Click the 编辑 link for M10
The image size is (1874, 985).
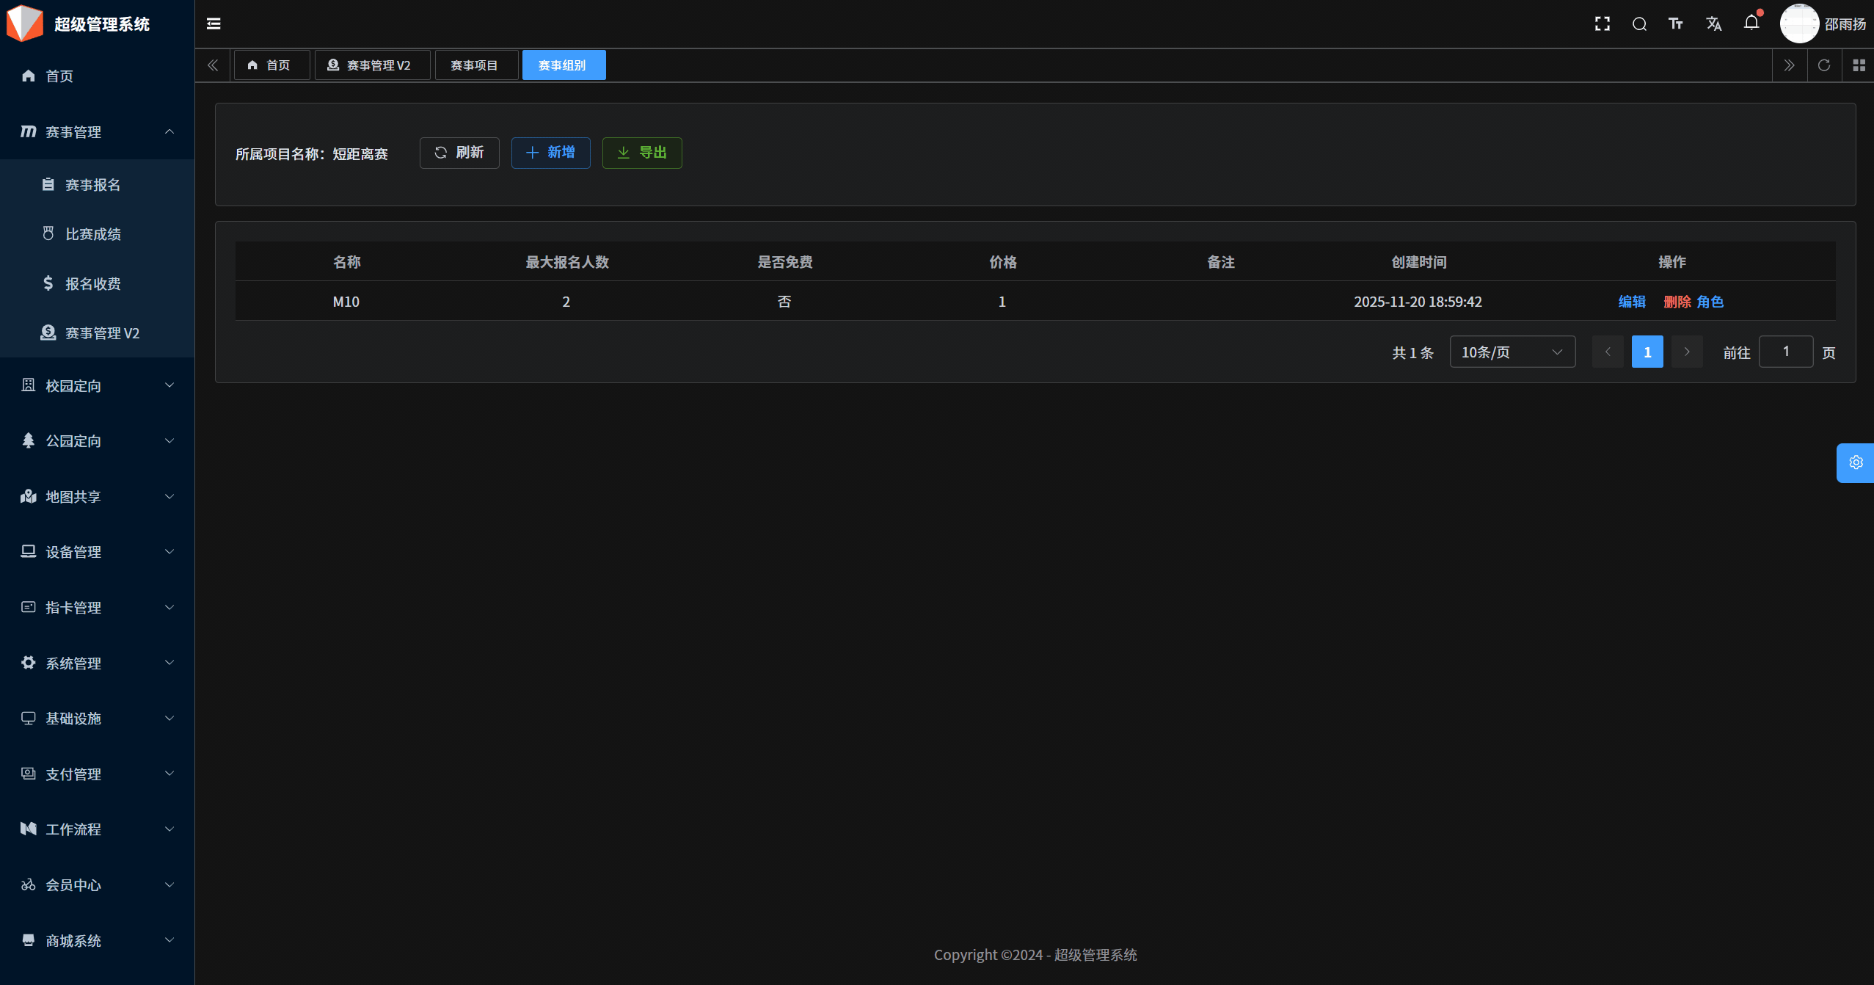coord(1632,302)
